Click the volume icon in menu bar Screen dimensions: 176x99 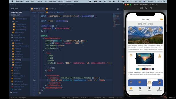114,1
